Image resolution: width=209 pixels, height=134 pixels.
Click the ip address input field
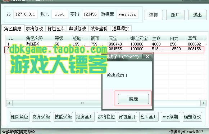tap(25, 14)
